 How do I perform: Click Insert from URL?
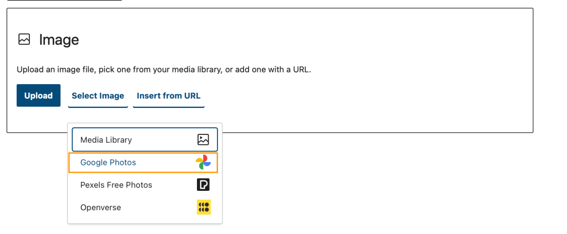[169, 96]
